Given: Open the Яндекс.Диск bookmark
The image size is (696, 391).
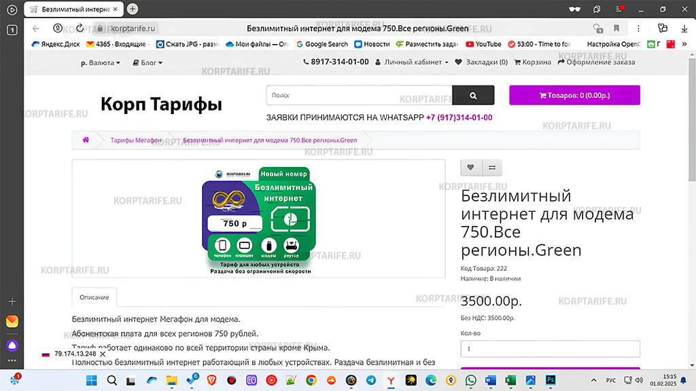Looking at the screenshot, I should (56, 44).
